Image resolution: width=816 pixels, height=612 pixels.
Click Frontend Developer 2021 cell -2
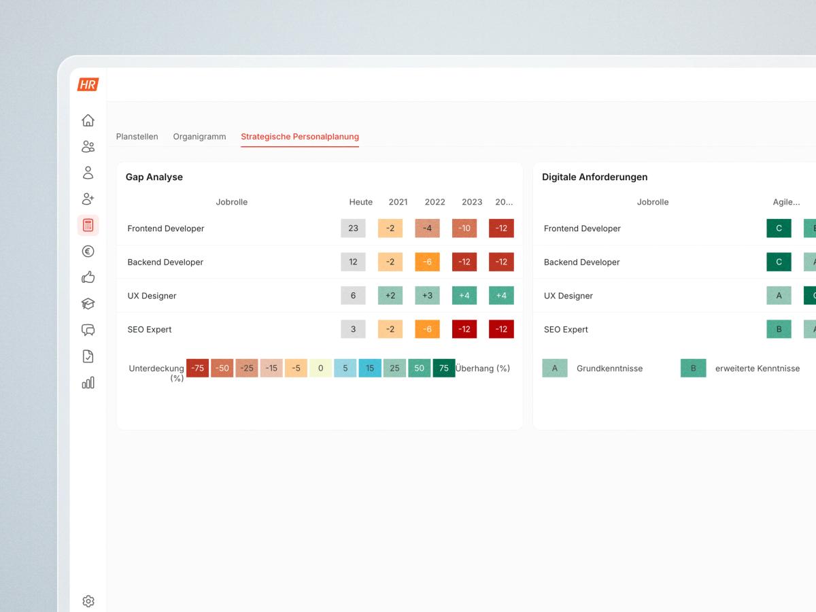pyautogui.click(x=390, y=228)
